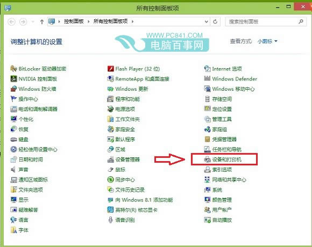The height and width of the screenshot is (247, 312).
Task: Open the 默认程序 link
Action: click(125, 140)
